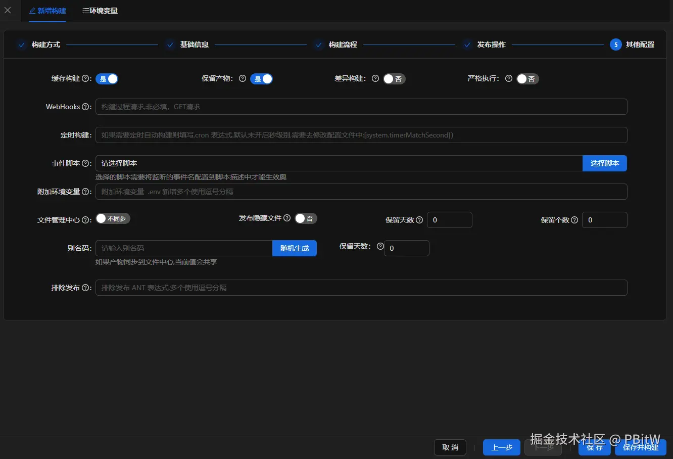Go to step 基础信息
This screenshot has height=459, width=673.
[195, 44]
